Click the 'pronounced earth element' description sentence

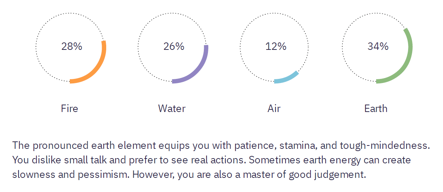point(221,146)
